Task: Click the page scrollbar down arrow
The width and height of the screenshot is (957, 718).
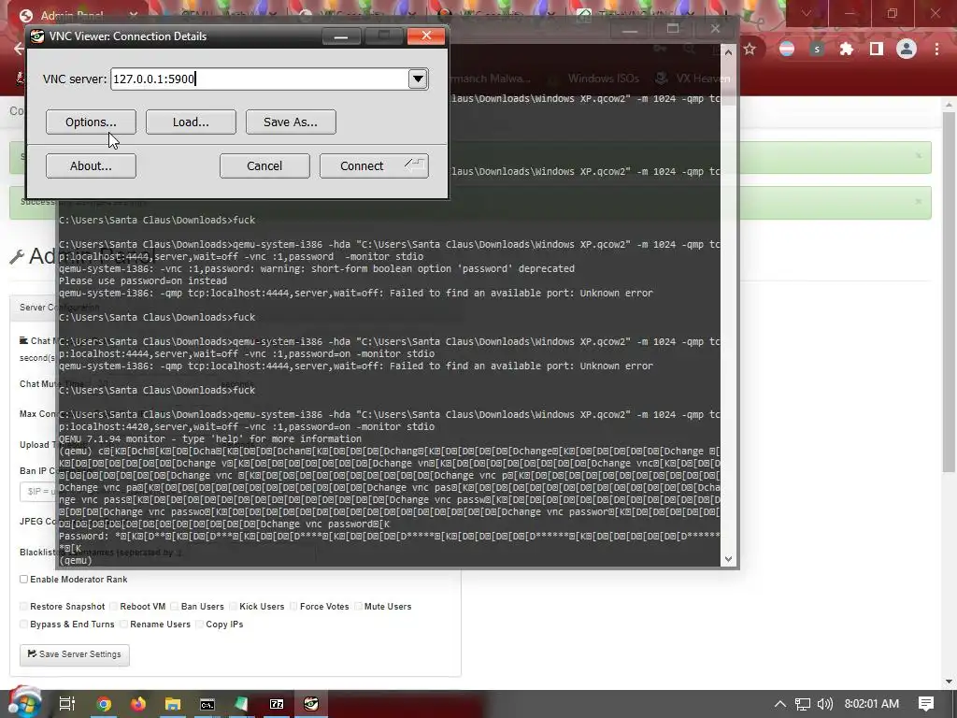Action: [949, 682]
